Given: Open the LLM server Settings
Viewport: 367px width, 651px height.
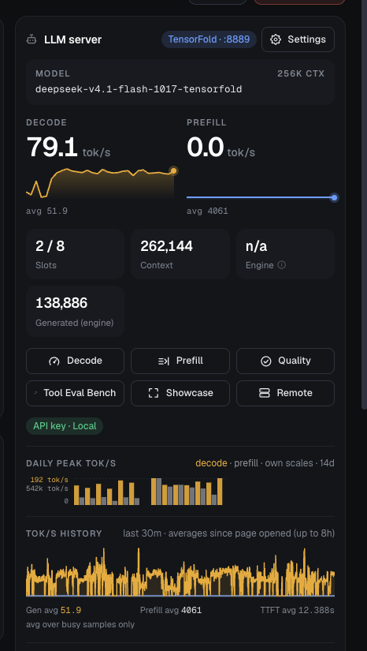Looking at the screenshot, I should point(298,39).
